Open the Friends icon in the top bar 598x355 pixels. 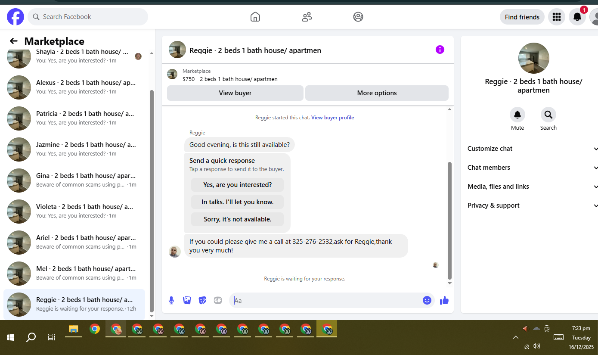[x=307, y=17]
